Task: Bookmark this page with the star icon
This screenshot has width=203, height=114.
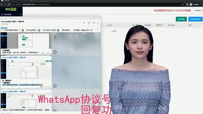Action: tap(183, 4)
